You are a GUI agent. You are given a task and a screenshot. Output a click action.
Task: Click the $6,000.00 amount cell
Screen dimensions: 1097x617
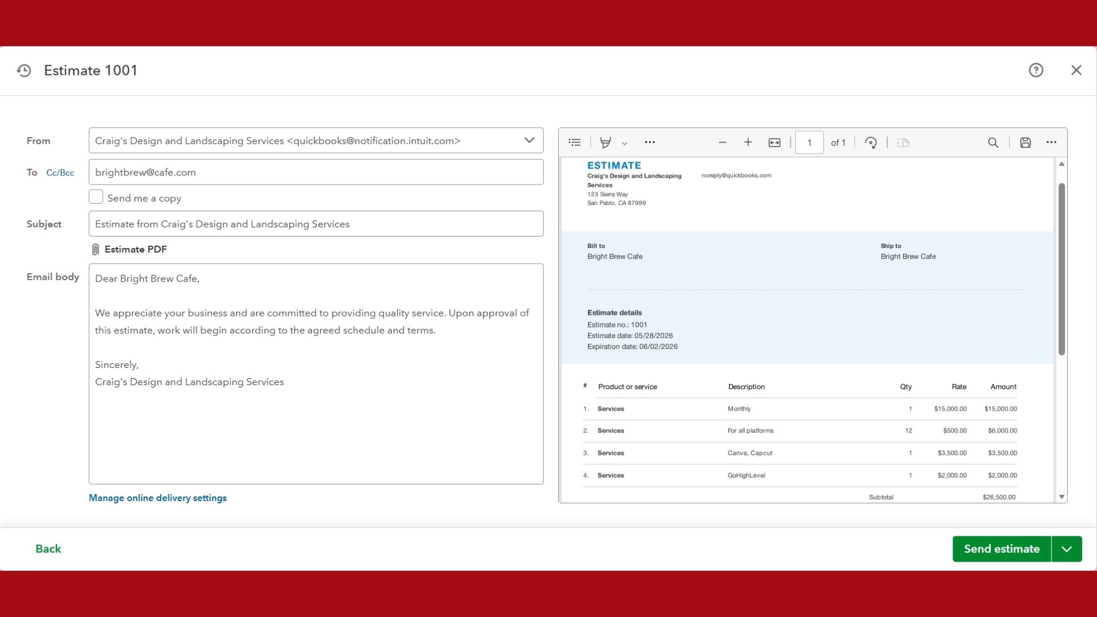tap(1002, 431)
